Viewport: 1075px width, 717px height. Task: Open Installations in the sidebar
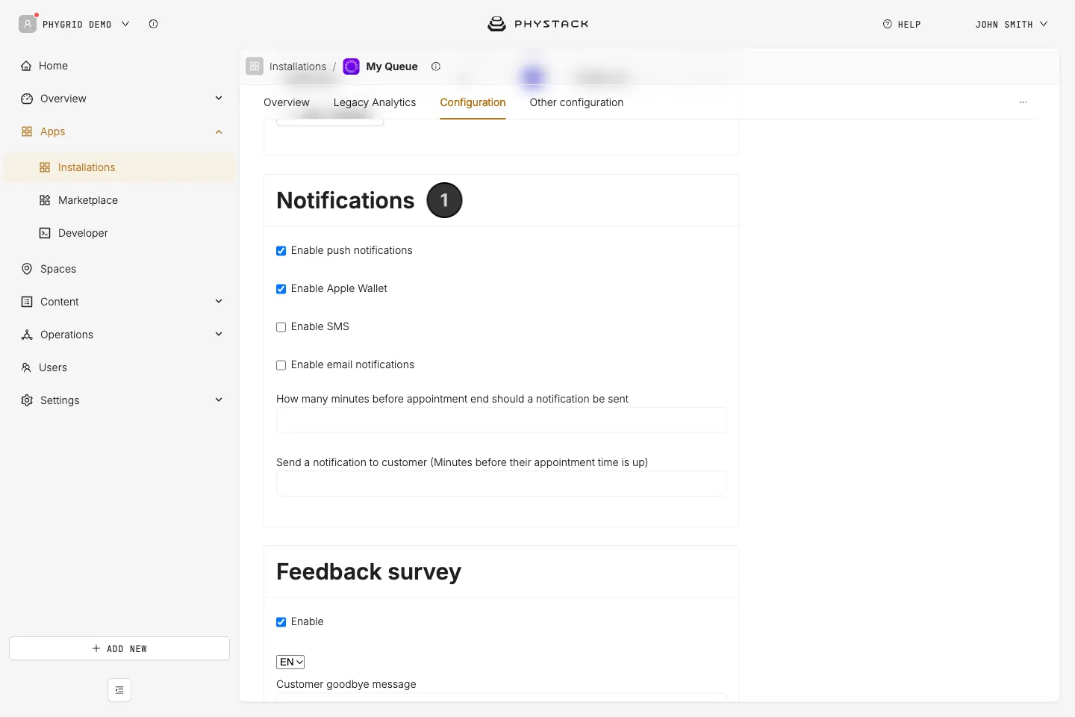(x=119, y=167)
